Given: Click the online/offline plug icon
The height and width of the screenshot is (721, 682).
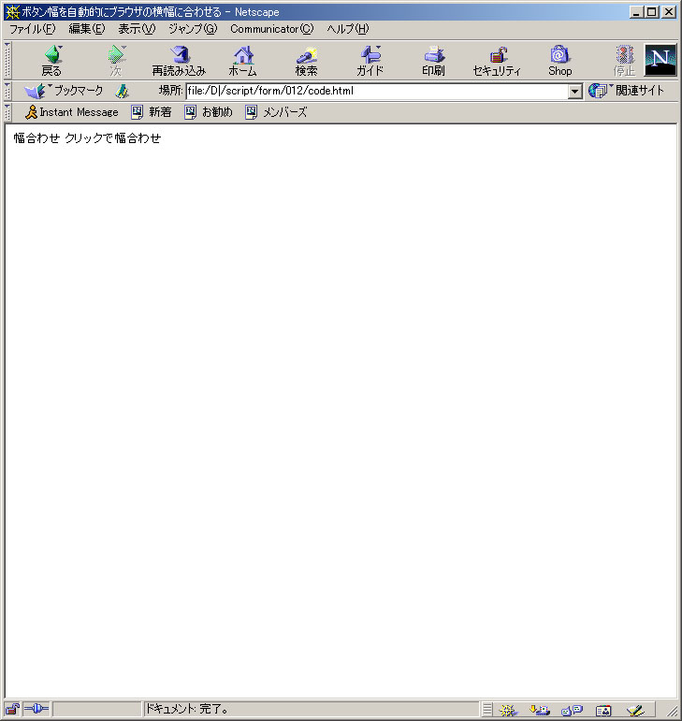Looking at the screenshot, I should (x=36, y=709).
